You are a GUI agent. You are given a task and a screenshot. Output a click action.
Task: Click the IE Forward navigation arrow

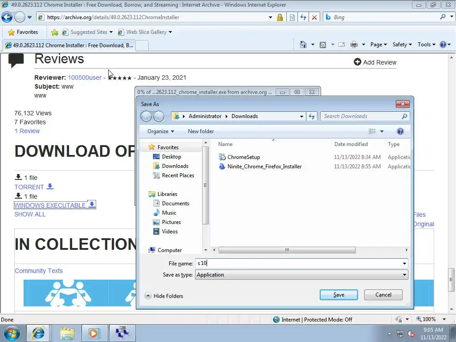20,17
